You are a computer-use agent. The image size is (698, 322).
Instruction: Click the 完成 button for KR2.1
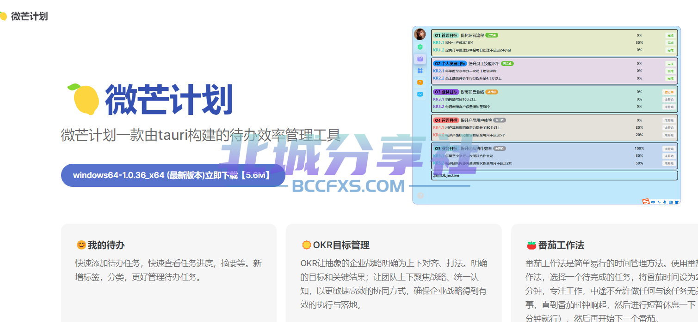point(670,71)
